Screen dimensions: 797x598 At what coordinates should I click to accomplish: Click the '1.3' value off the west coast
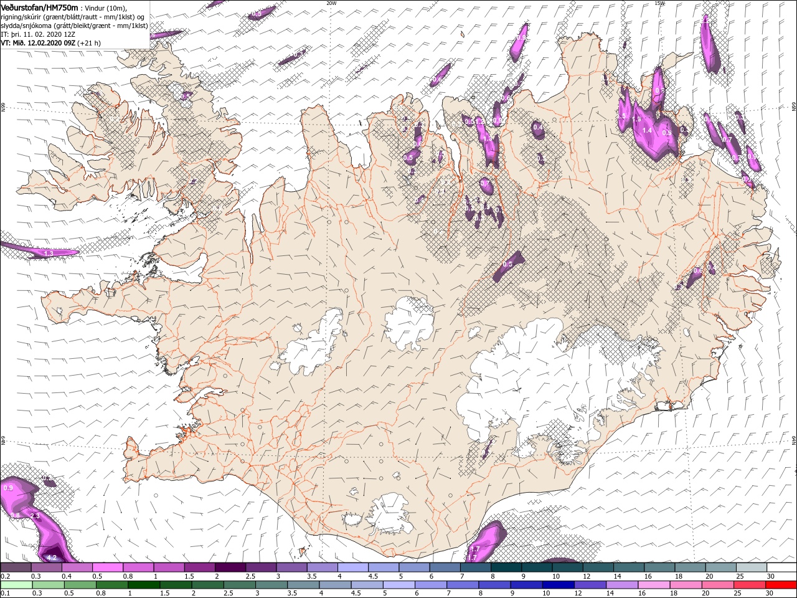tap(48, 253)
